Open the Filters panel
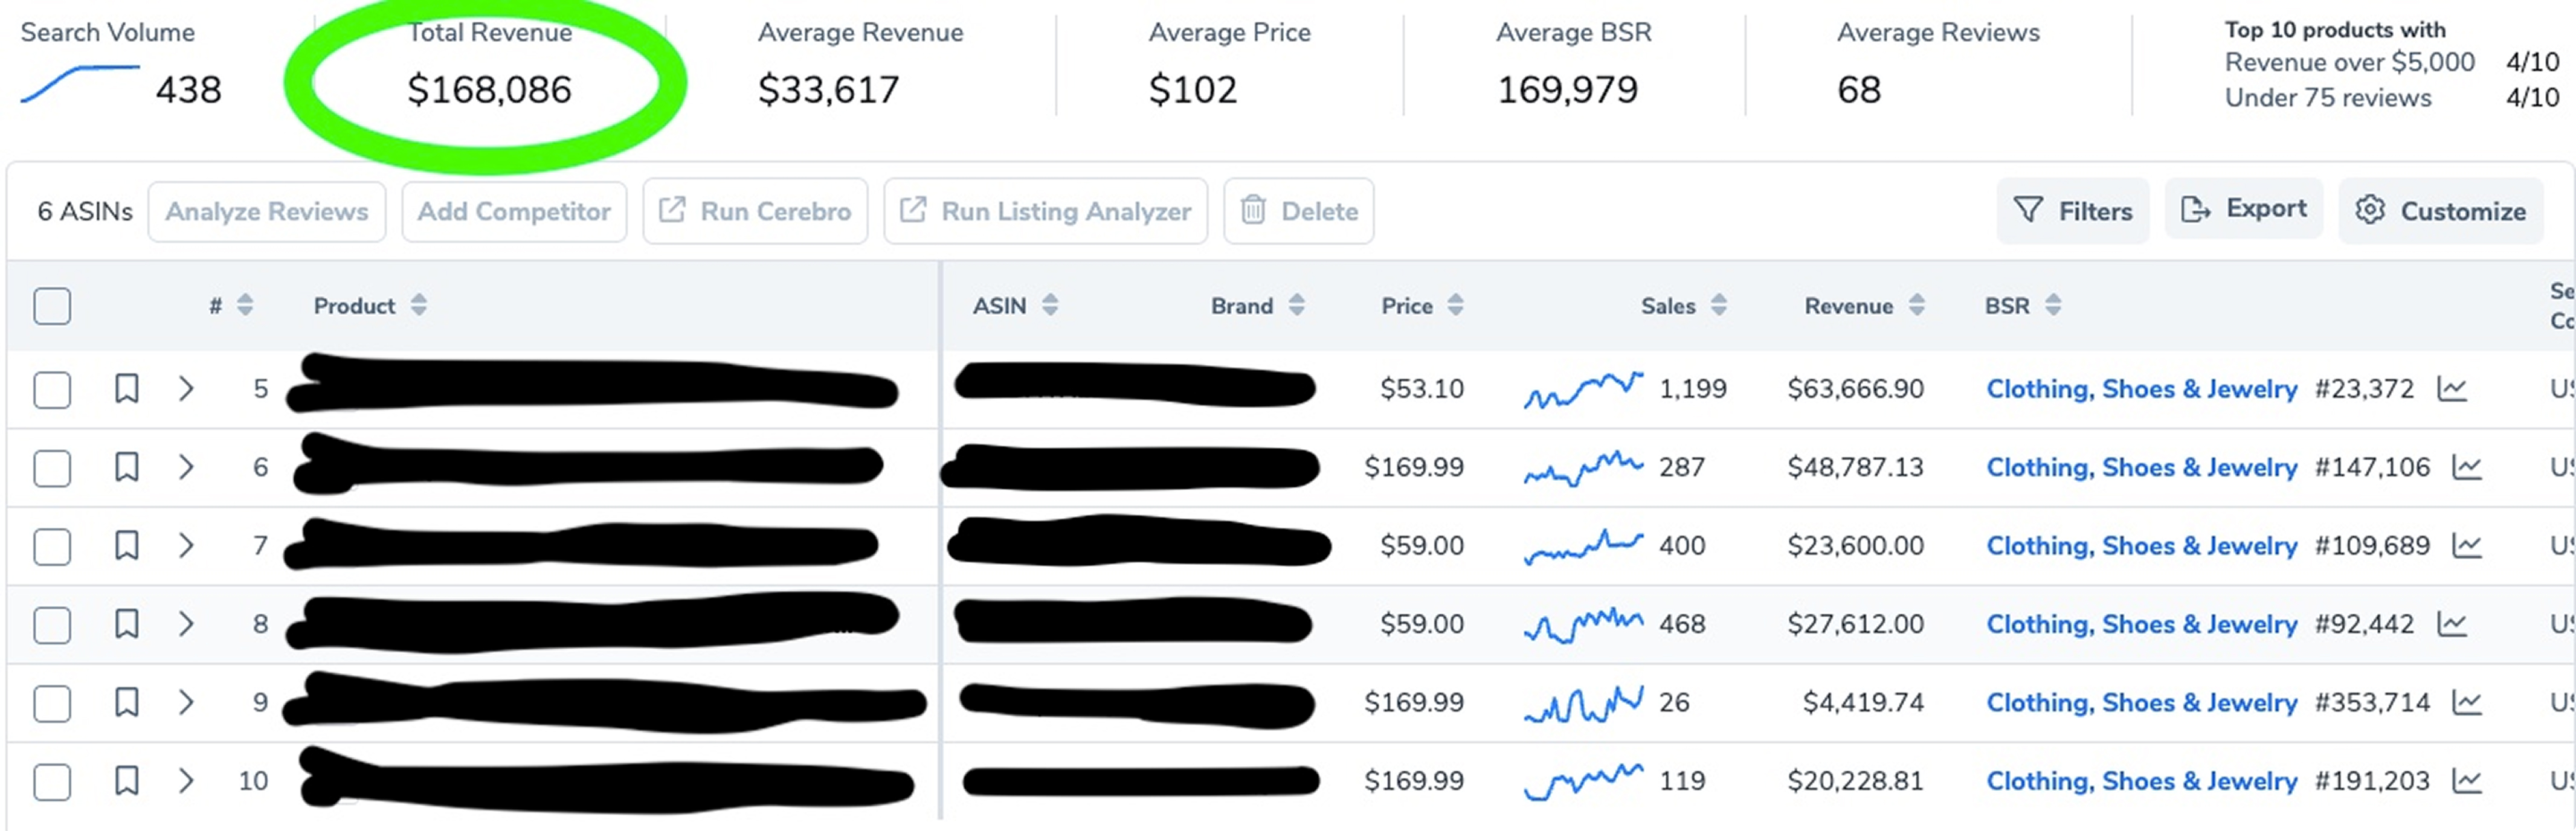The image size is (2576, 831). [x=2072, y=211]
